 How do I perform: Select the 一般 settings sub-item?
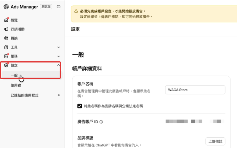pyautogui.click(x=32, y=75)
